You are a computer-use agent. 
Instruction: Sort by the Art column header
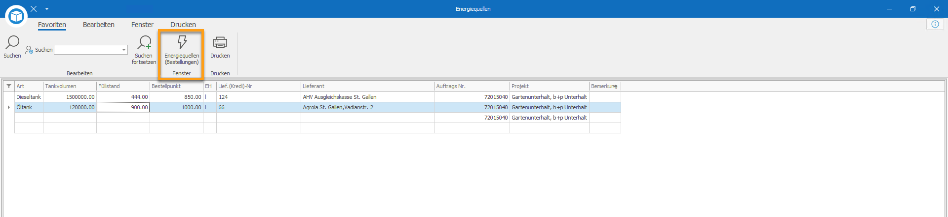click(29, 86)
